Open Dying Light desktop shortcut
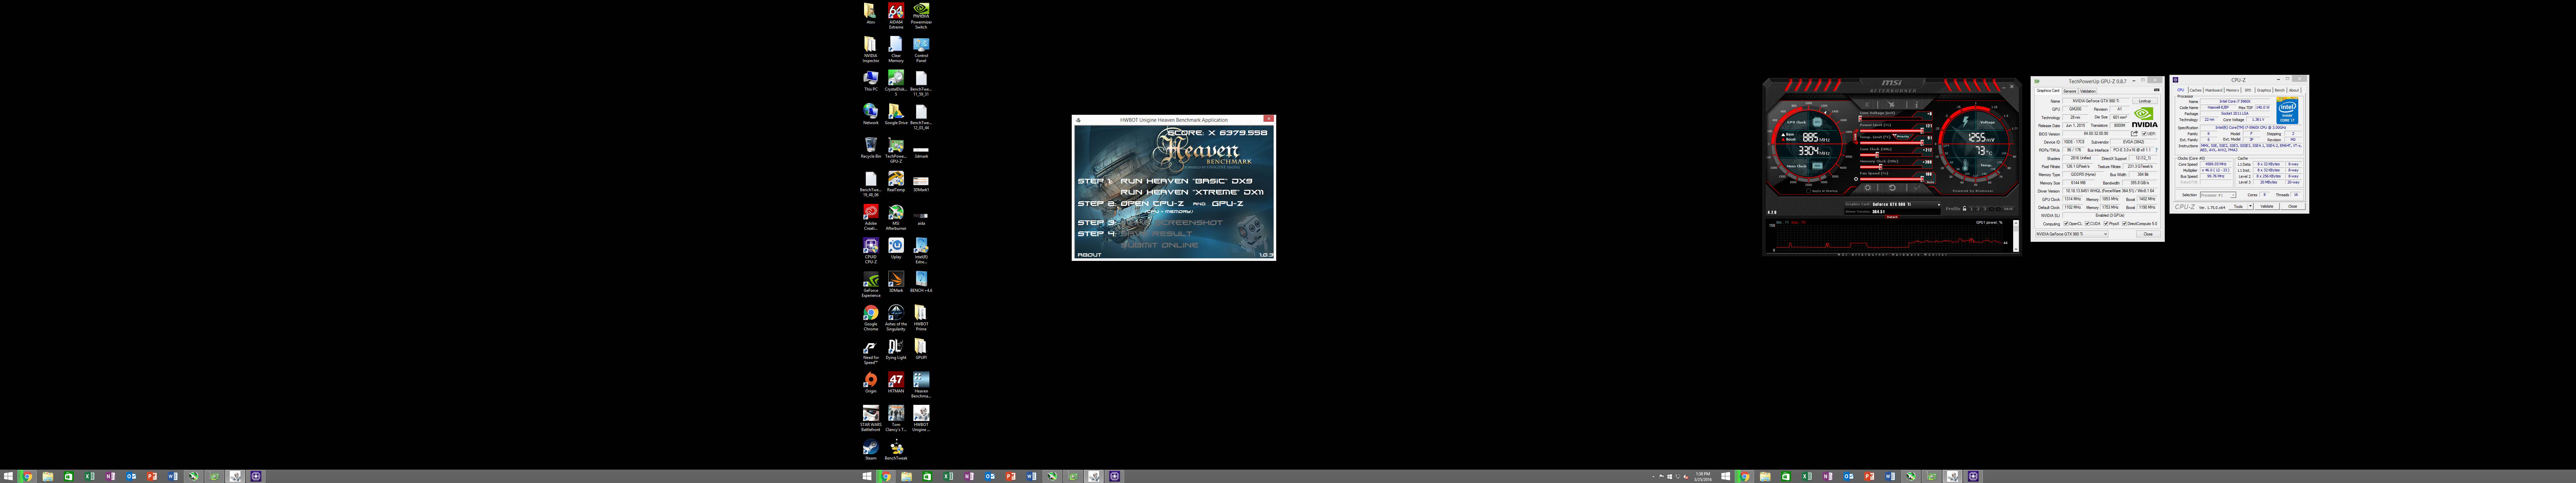2576x483 pixels. (x=896, y=349)
